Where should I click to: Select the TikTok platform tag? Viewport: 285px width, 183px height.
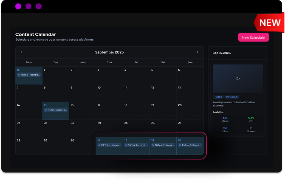pos(218,97)
